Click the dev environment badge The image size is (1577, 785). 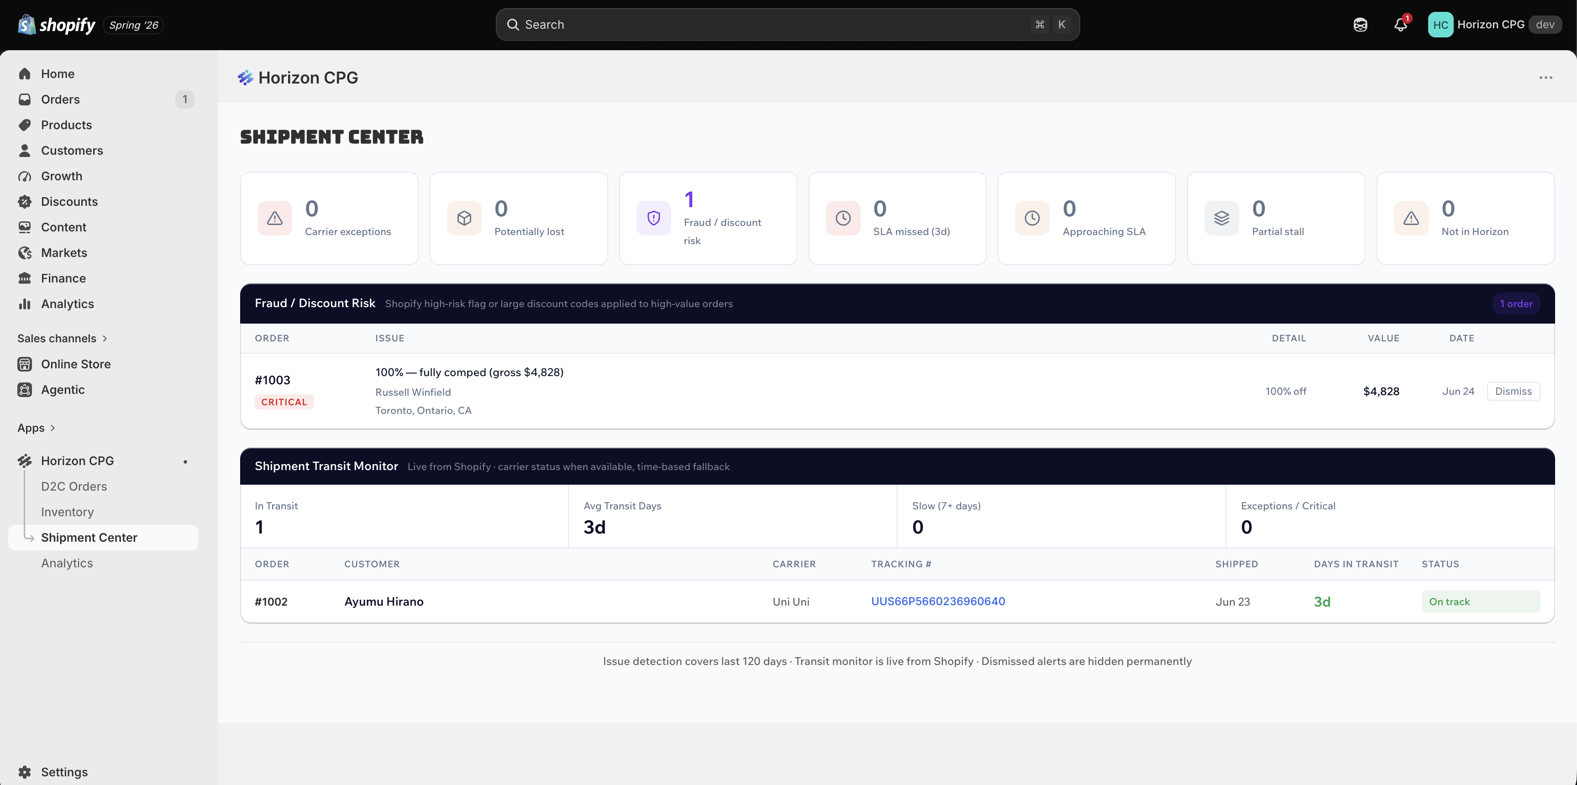(x=1545, y=25)
